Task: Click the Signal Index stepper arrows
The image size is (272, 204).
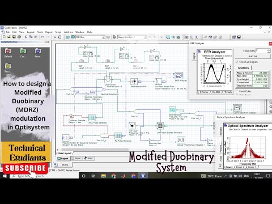Action: click(269, 50)
